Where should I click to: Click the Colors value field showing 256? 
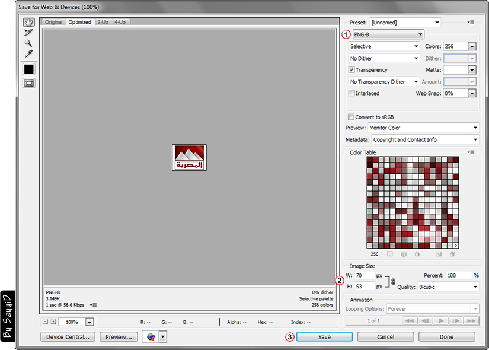coord(456,46)
